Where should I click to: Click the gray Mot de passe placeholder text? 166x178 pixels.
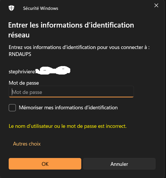pos(27,92)
